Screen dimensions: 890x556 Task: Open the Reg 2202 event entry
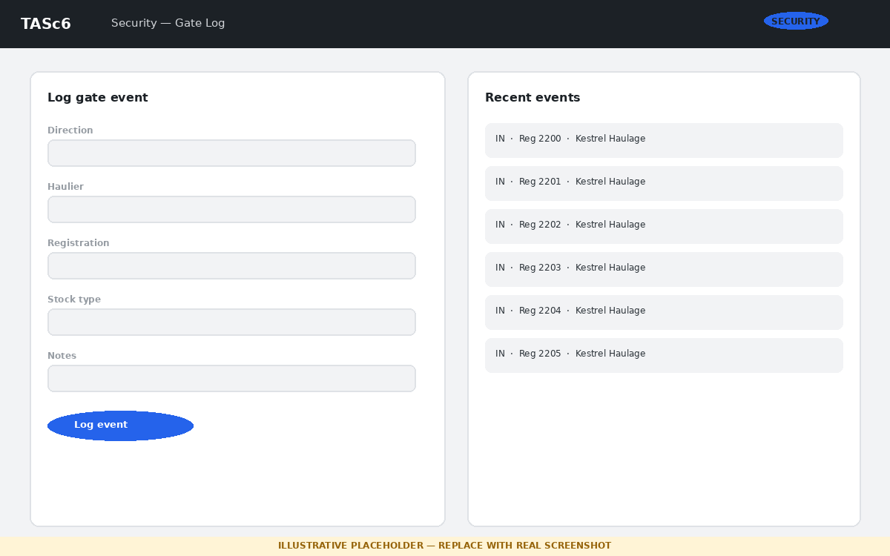664,226
